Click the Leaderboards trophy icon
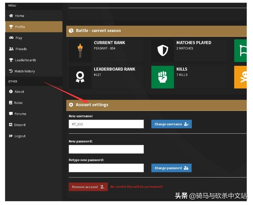 click(x=11, y=60)
